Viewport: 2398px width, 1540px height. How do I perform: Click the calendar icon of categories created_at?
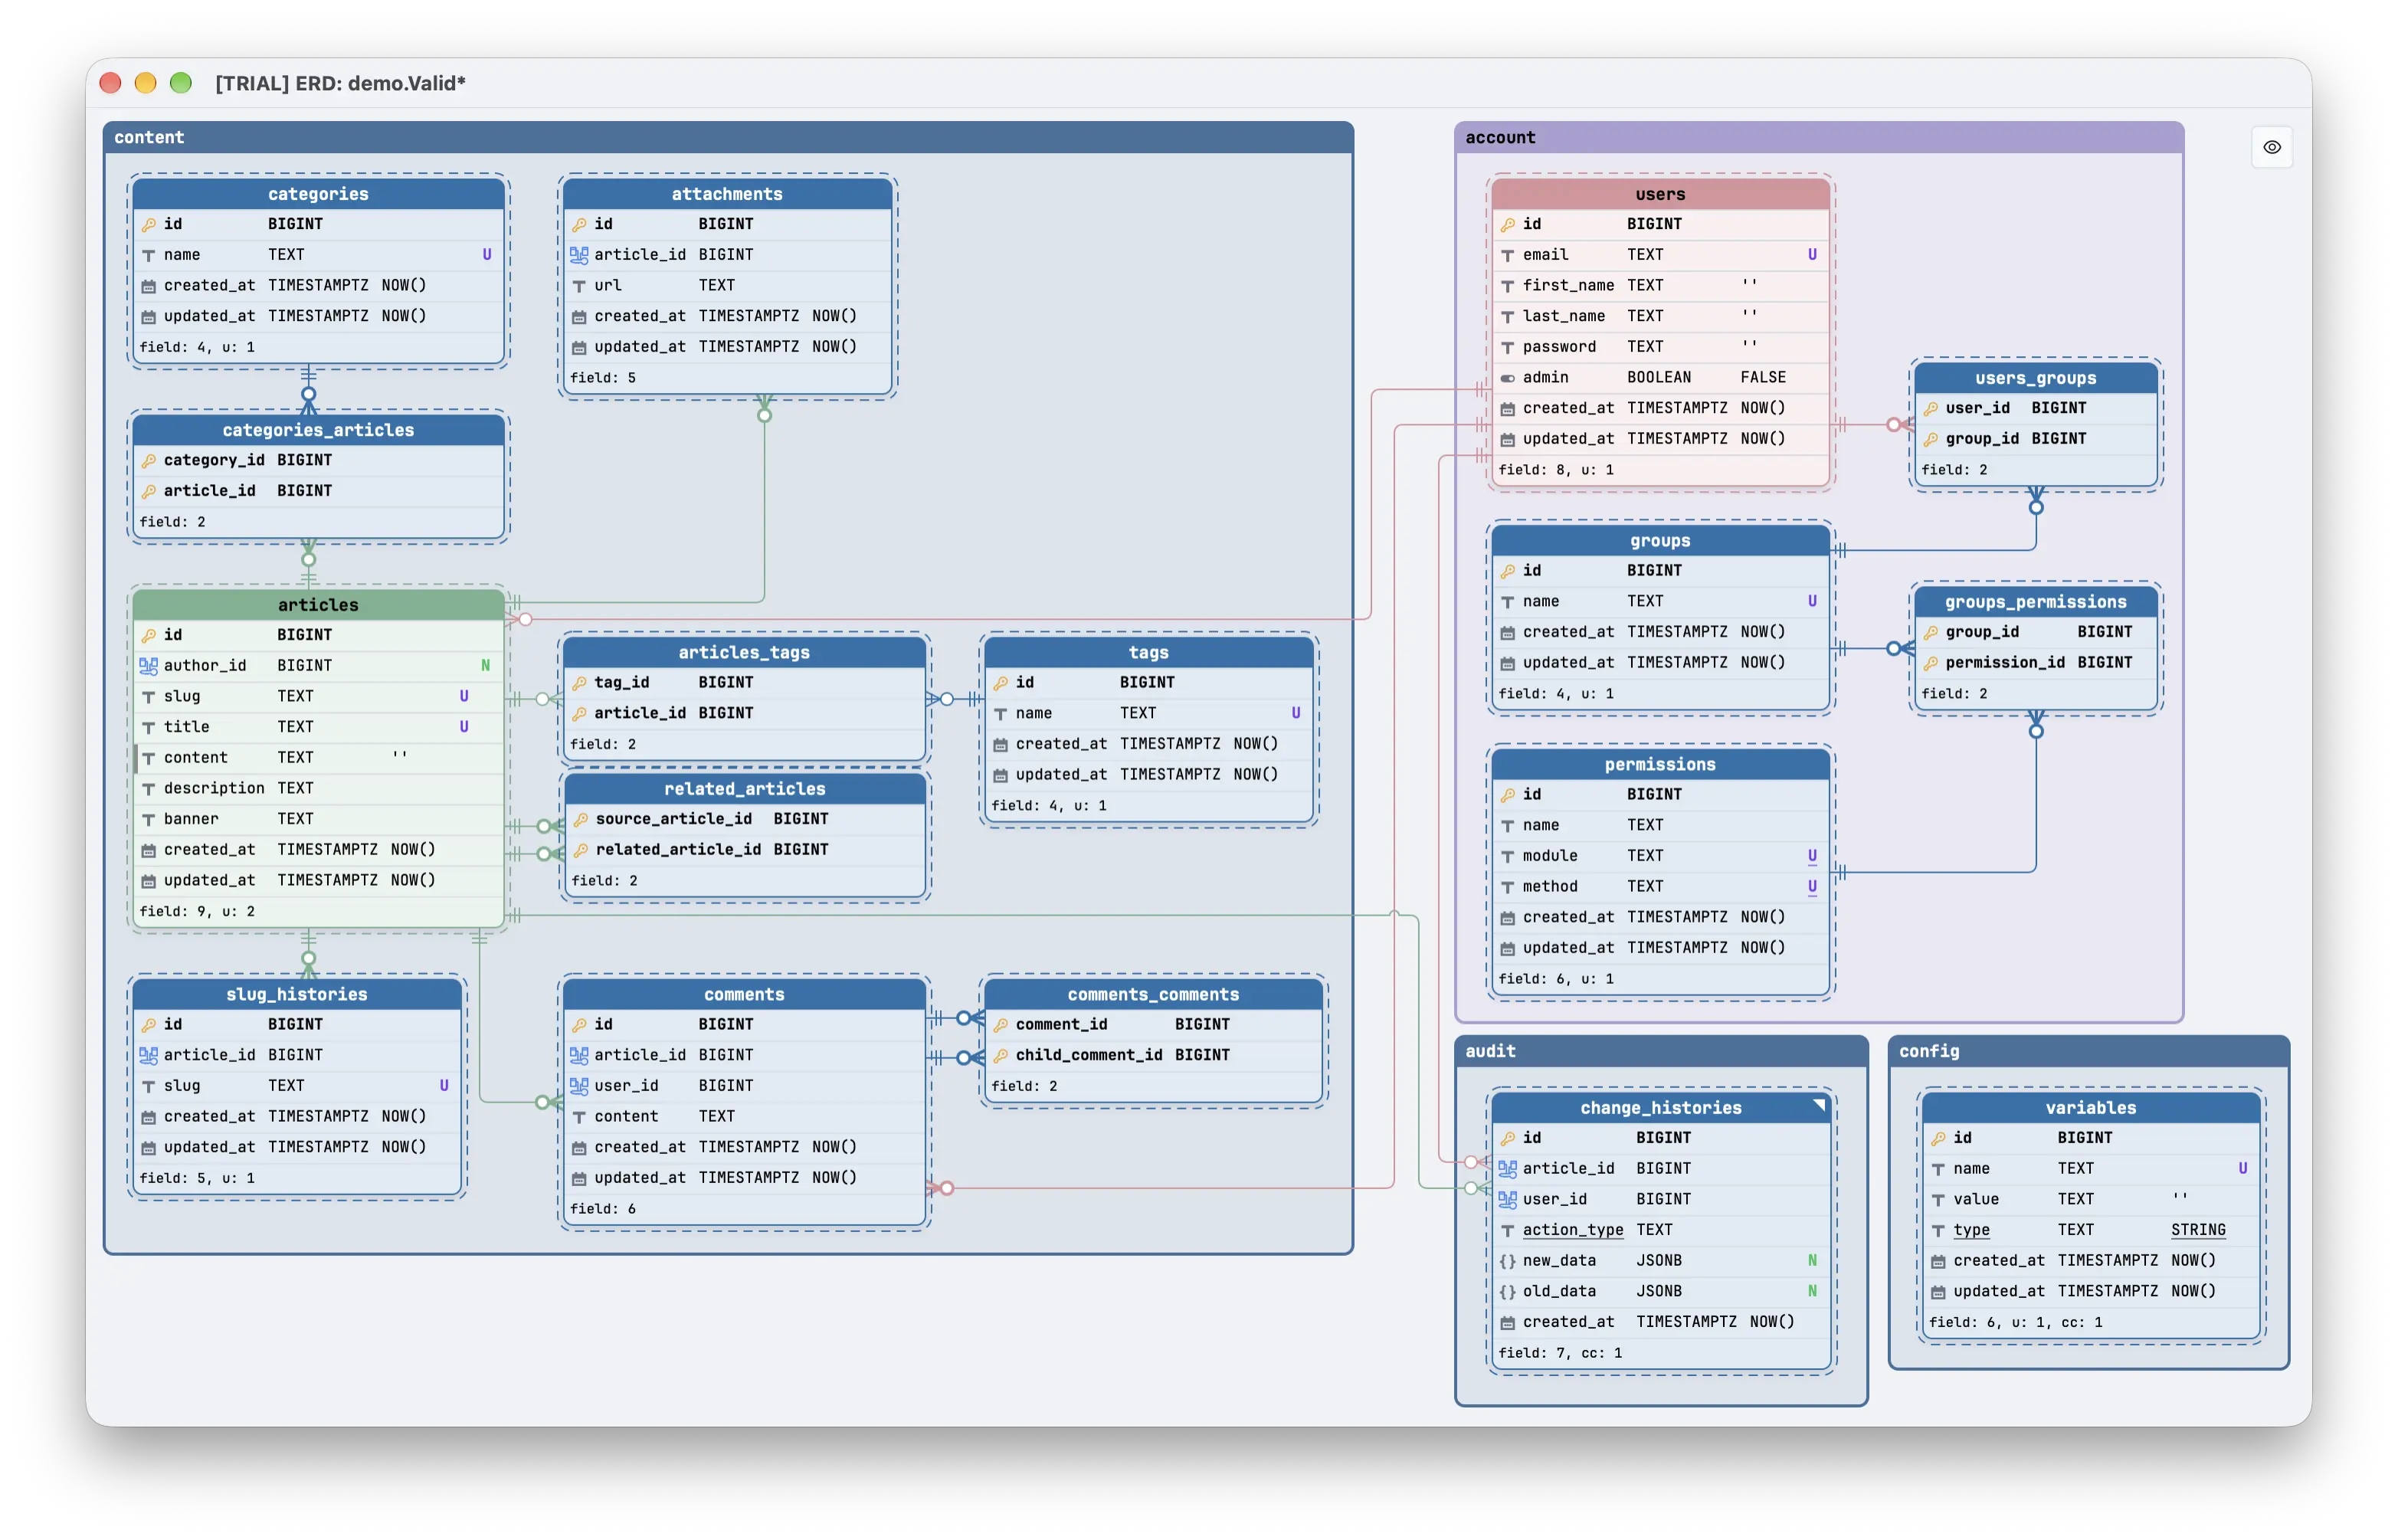pyautogui.click(x=148, y=286)
